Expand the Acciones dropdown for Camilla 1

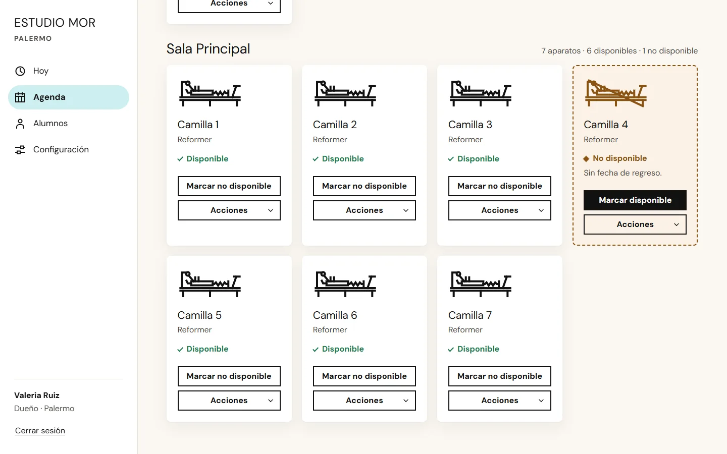click(x=229, y=210)
